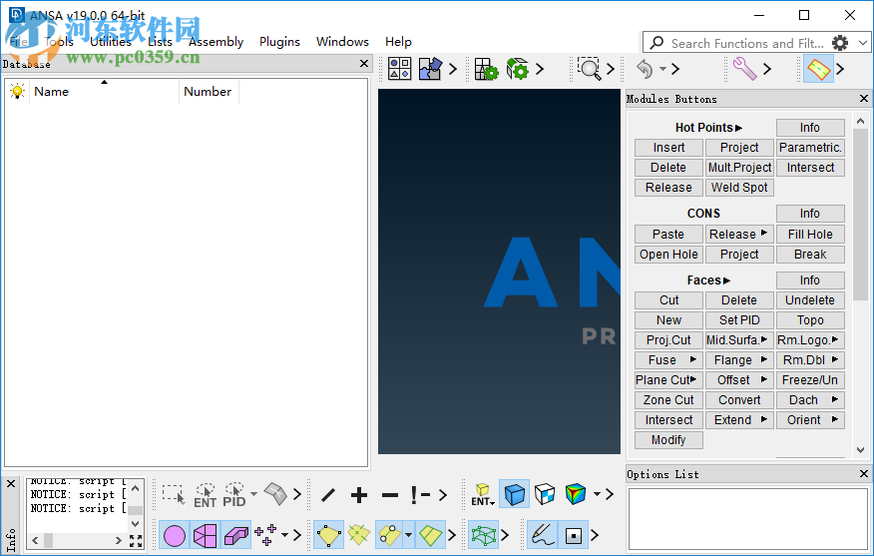This screenshot has height=556, width=874.
Task: Open dropdown arrow beside PID selection icon
Action: (253, 494)
